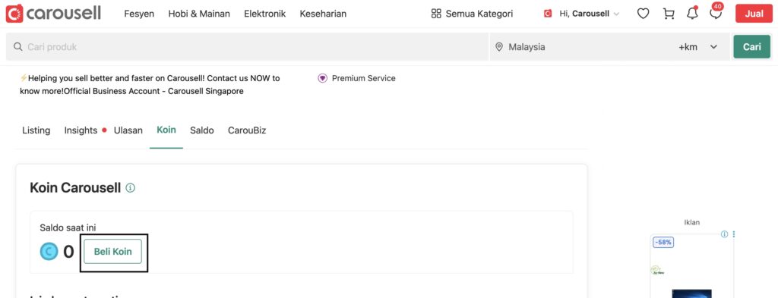Click the Beli Koin button
778x298 pixels.
pyautogui.click(x=112, y=252)
